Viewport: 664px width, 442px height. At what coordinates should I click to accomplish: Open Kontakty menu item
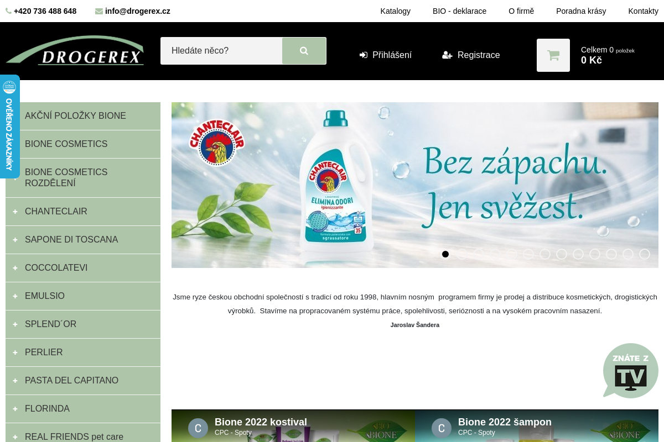click(643, 11)
